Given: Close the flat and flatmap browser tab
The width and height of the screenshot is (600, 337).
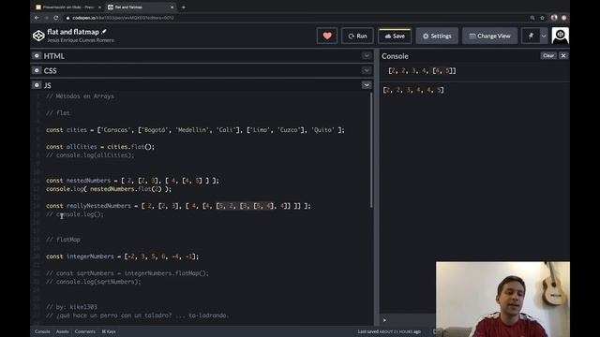Looking at the screenshot, I should 172,7.
